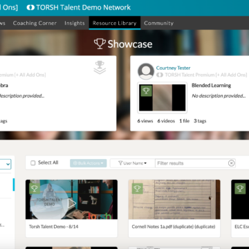Viewport: 249px width, 249px height.
Task: Play the Torsh Talent Demo video
Action: pos(72,203)
